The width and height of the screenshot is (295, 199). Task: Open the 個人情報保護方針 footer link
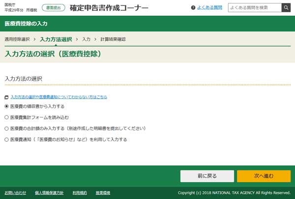tap(49, 192)
